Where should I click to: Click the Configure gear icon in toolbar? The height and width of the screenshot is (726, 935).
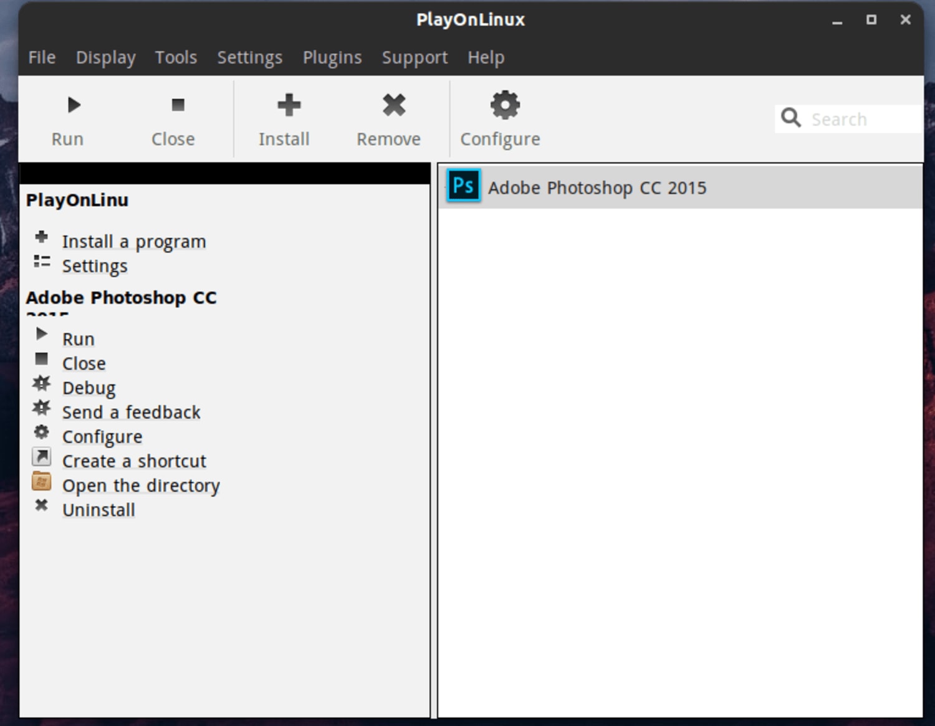505,105
